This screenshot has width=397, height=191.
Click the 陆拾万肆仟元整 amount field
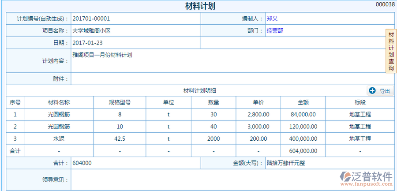point(286,163)
